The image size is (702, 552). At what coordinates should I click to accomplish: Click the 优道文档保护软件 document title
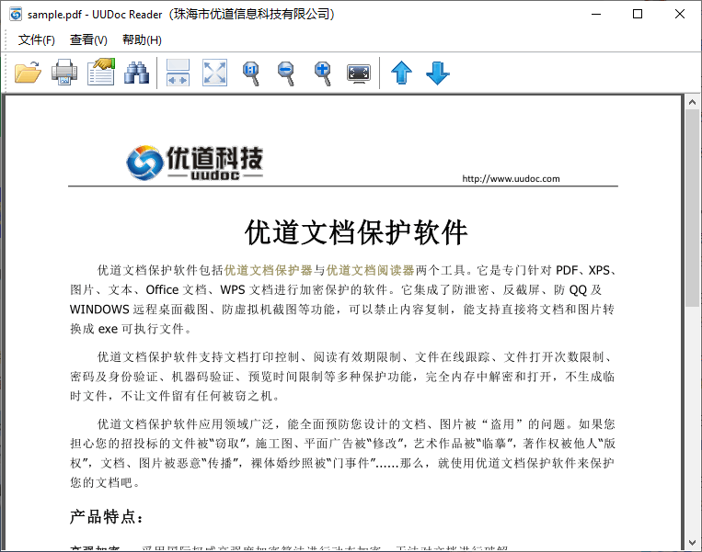[356, 232]
